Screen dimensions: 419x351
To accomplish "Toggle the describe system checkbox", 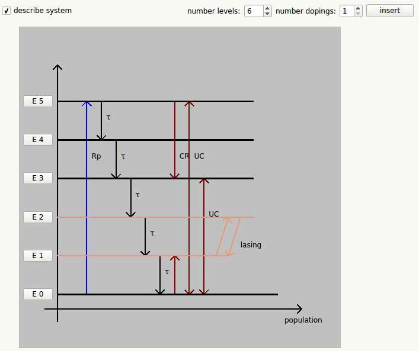I will (7, 11).
